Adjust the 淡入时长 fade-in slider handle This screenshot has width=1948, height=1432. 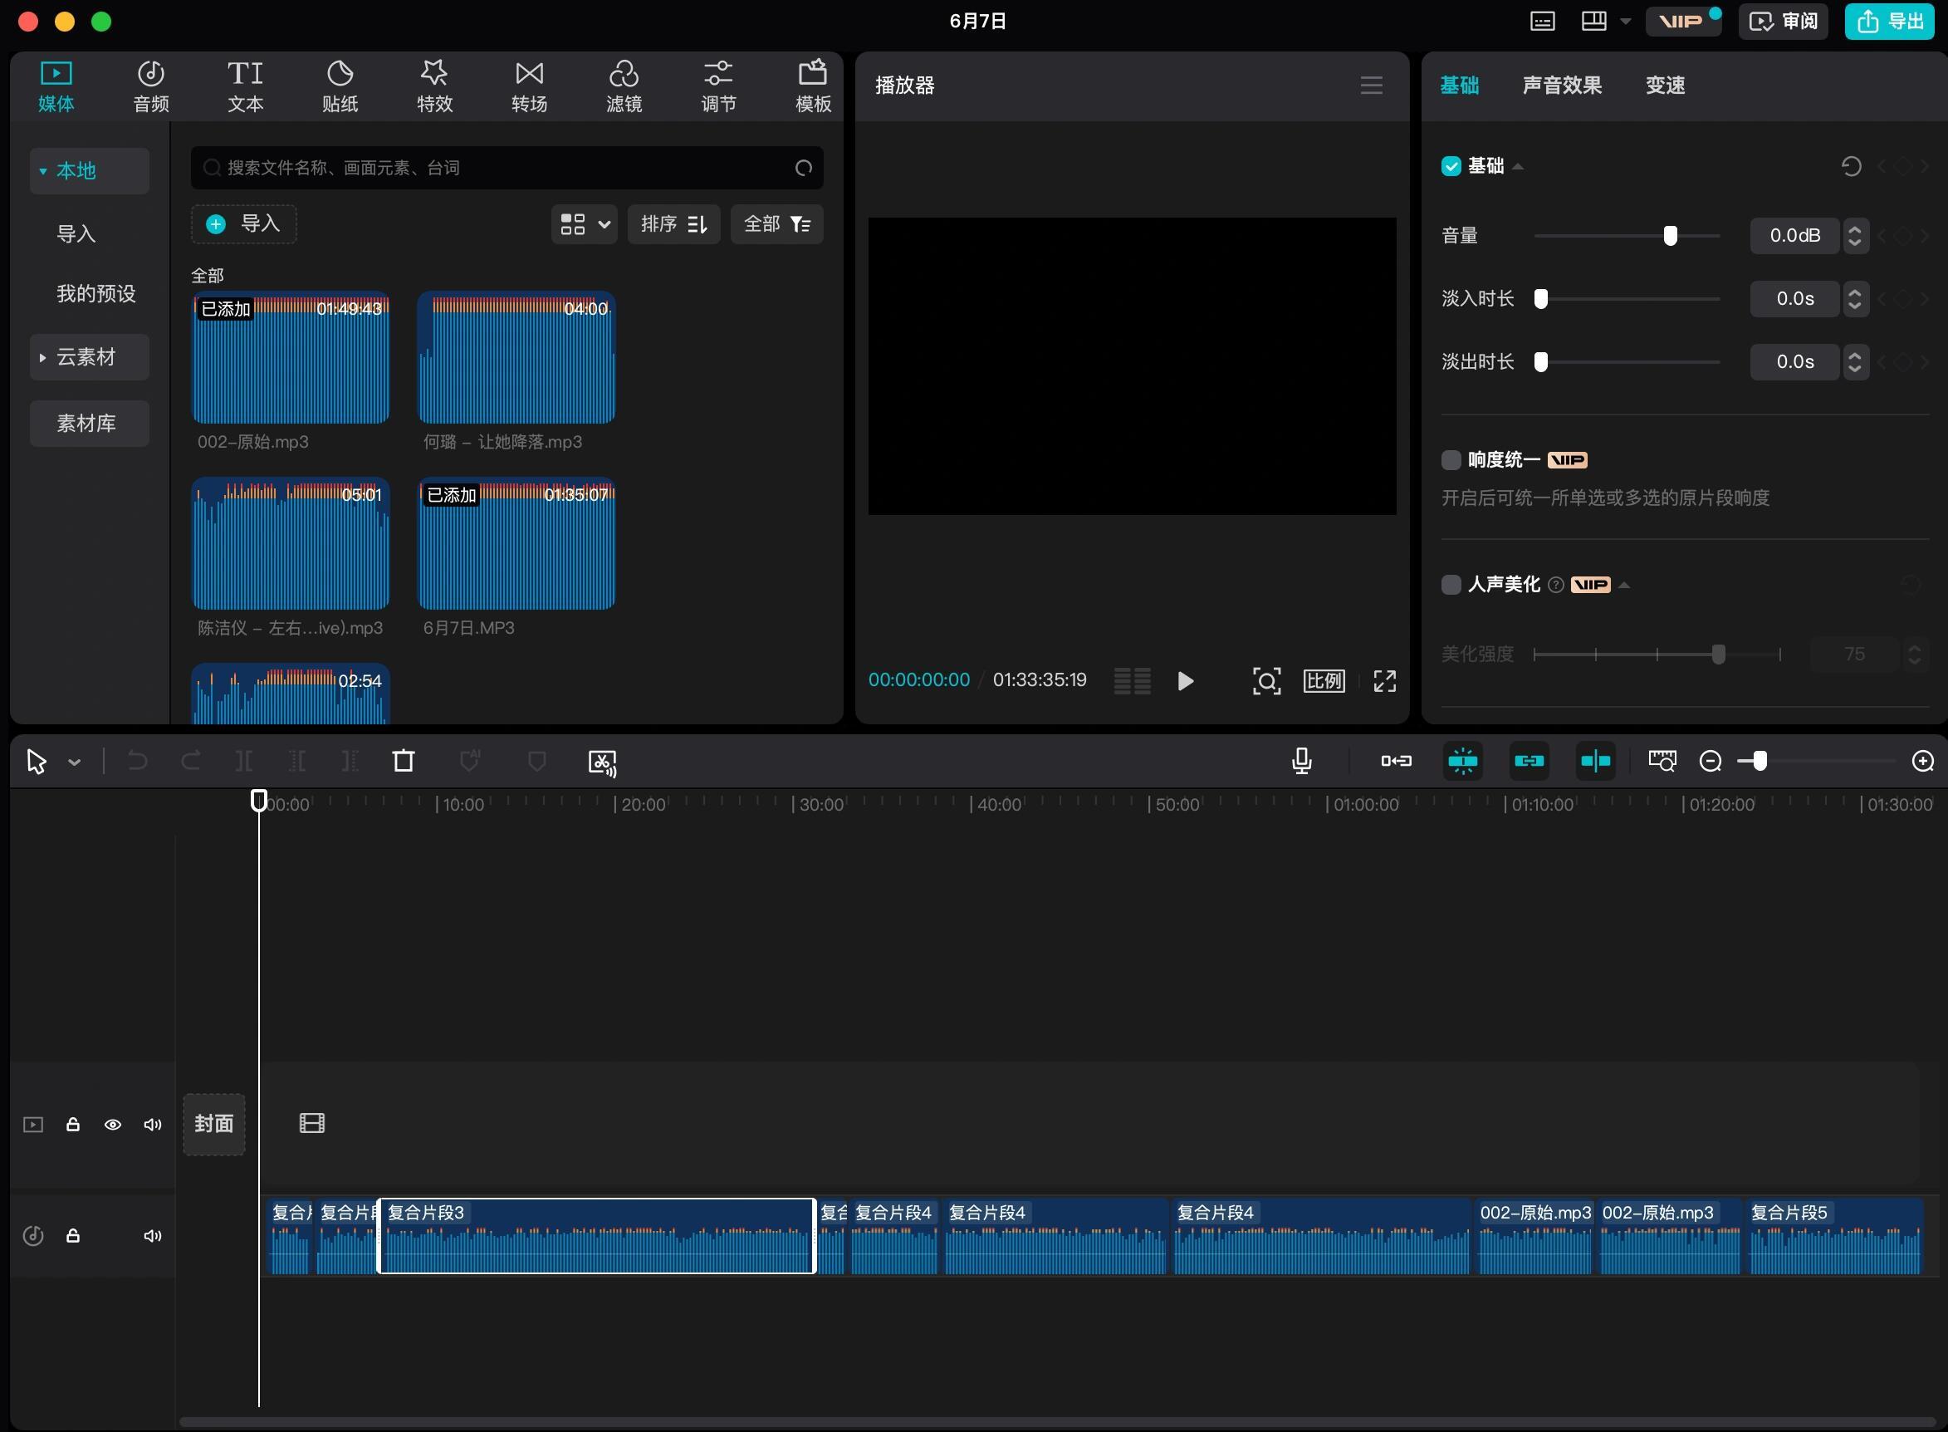1541,299
